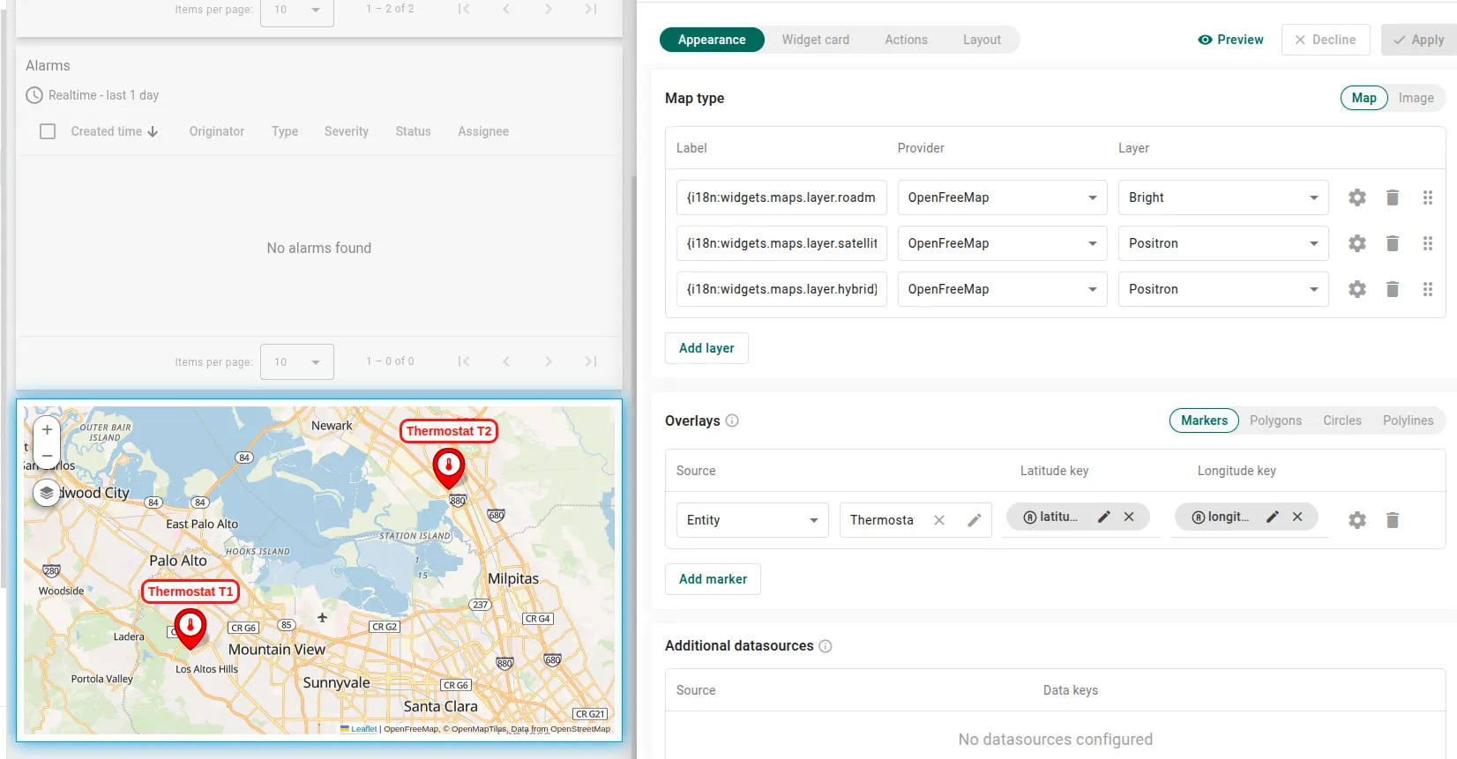Click the drag handle of the roadmap layer
This screenshot has height=759, width=1457.
click(1428, 197)
